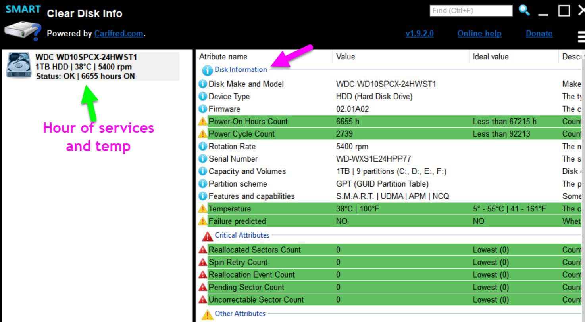The image size is (585, 322).
Task: Click red alert icon beside Reallocated Sectors Count
Action: pyautogui.click(x=203, y=250)
